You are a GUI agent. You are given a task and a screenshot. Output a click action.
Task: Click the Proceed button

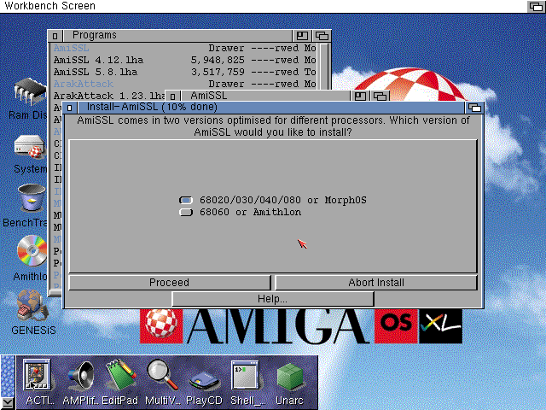click(x=170, y=283)
